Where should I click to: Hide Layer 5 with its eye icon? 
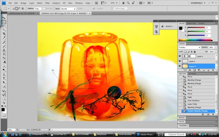point(180,66)
